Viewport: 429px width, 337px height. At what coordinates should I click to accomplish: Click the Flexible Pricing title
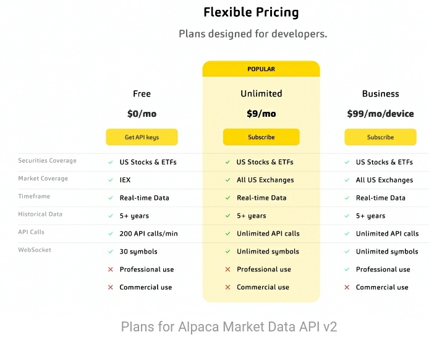coord(251,12)
